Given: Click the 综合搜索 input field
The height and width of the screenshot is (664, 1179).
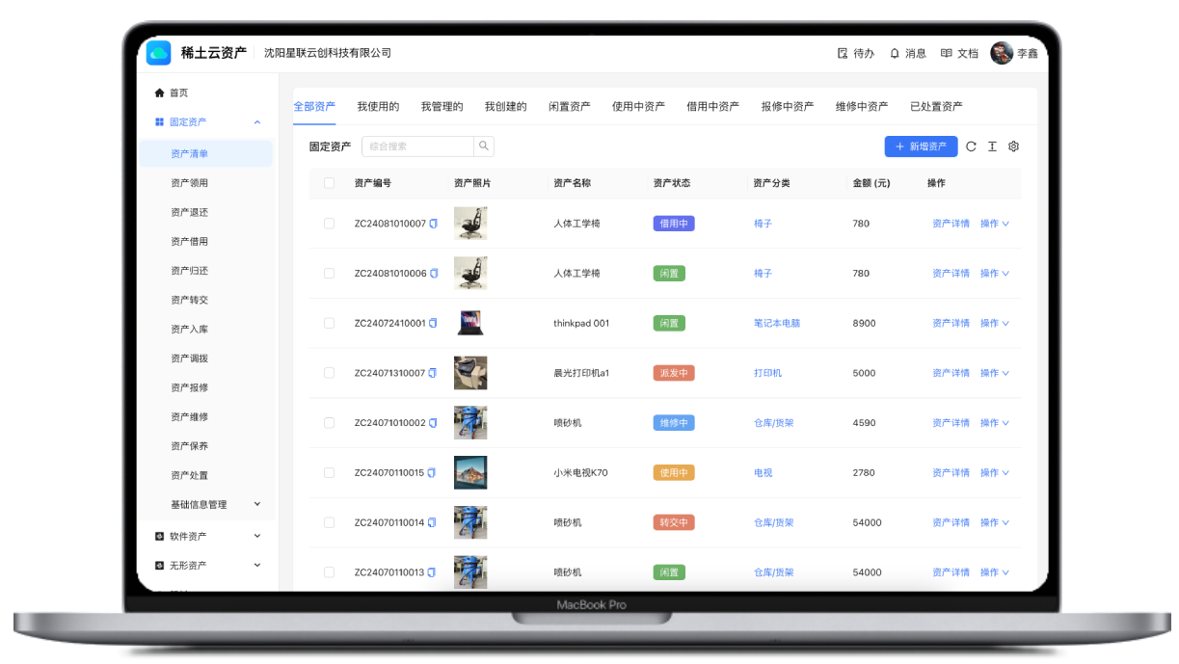Looking at the screenshot, I should pos(417,146).
